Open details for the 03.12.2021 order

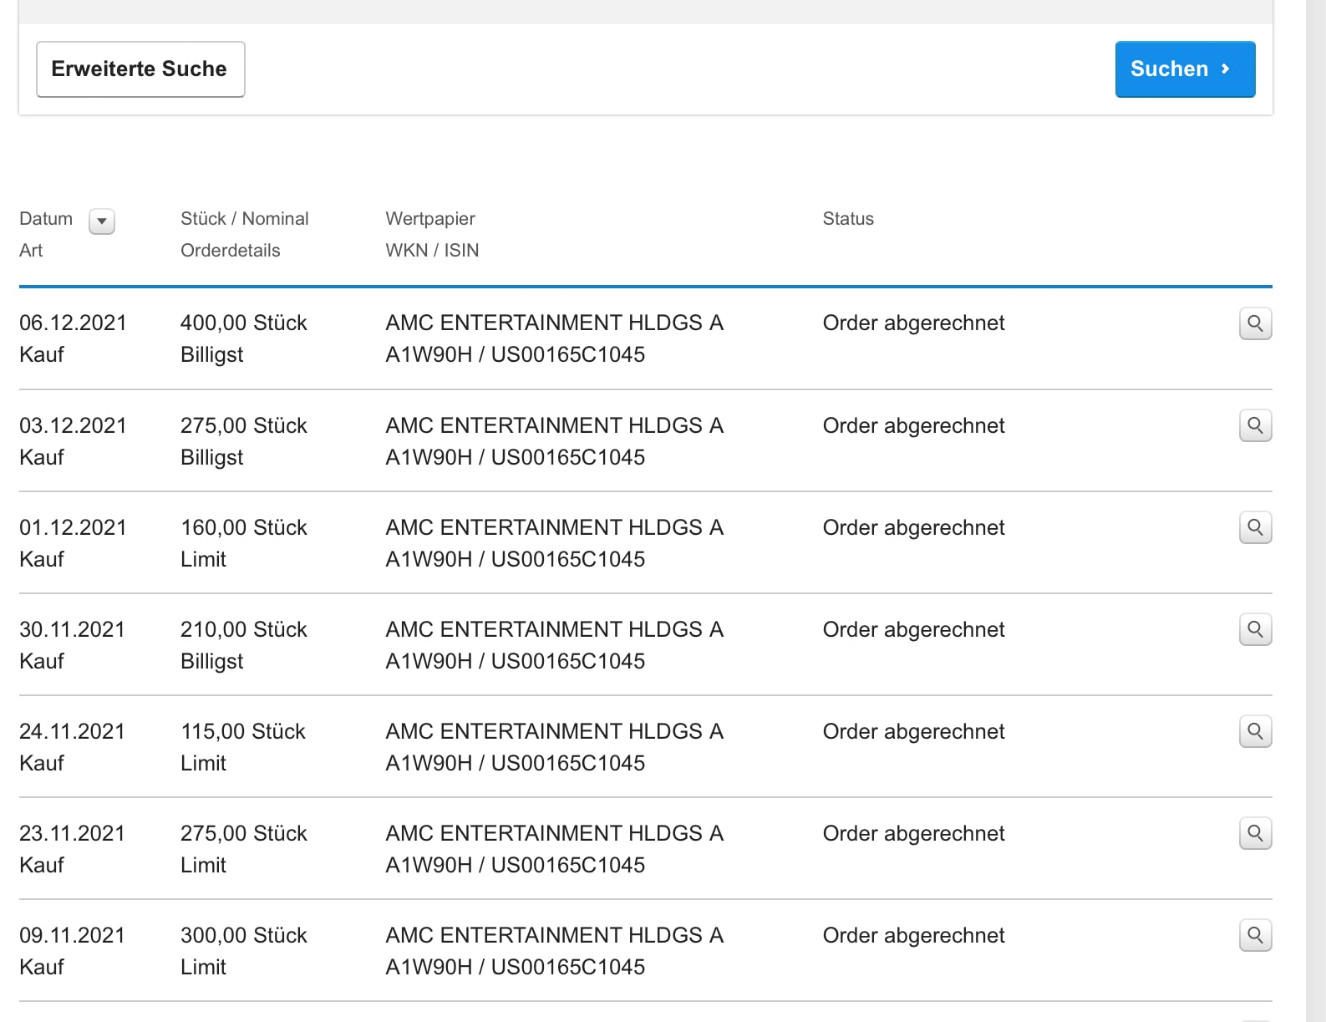pyautogui.click(x=1255, y=425)
